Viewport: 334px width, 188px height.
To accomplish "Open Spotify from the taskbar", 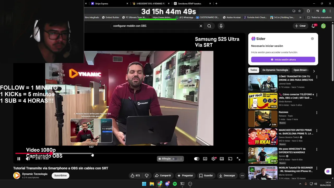I will (175, 184).
